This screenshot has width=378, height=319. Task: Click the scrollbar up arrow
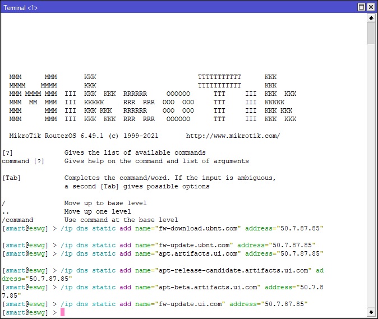(x=371, y=18)
